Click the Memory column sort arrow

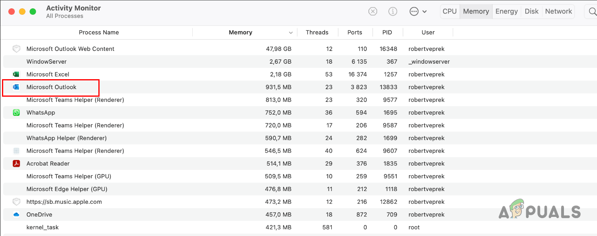point(291,32)
